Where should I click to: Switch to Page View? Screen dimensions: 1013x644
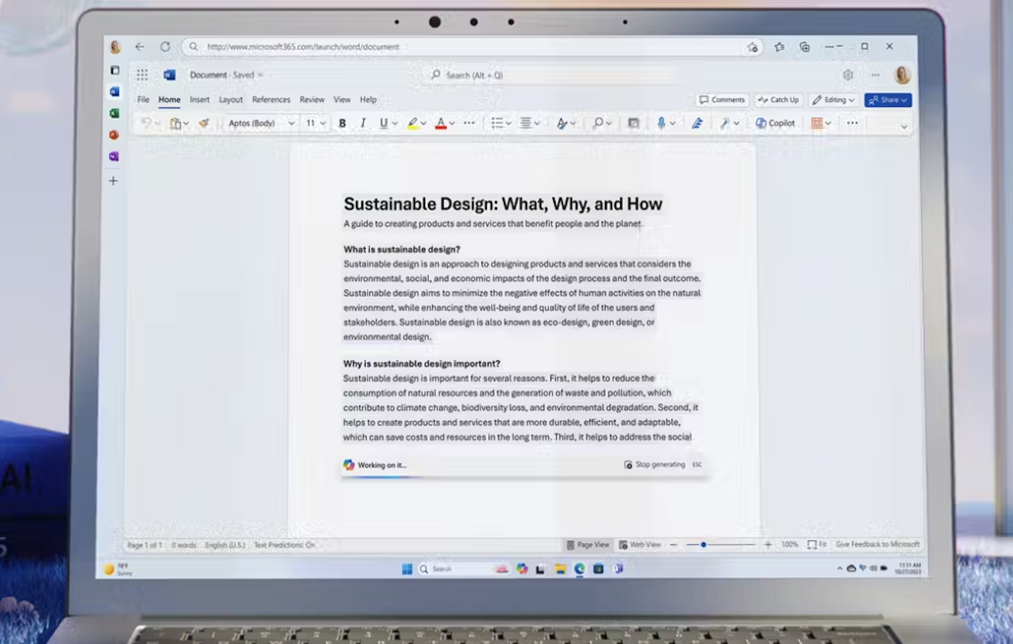(588, 544)
